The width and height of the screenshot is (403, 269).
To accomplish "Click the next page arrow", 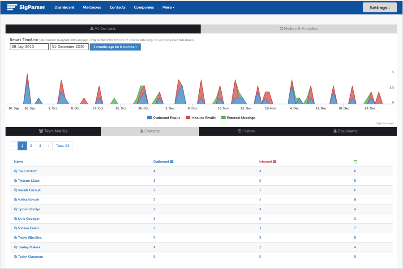I will pos(48,145).
